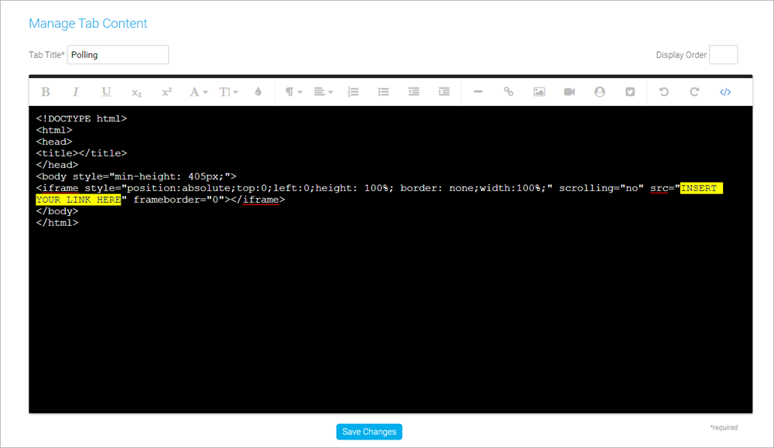The image size is (774, 448).
Task: Open the font size dropdown
Action: click(x=228, y=92)
